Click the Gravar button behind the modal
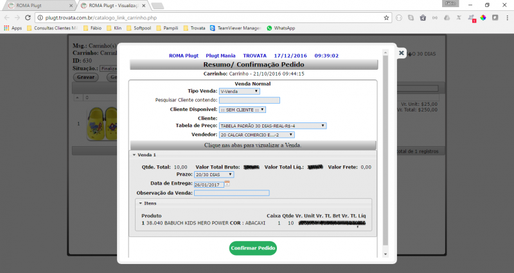This screenshot has width=514, height=273. 85,77
